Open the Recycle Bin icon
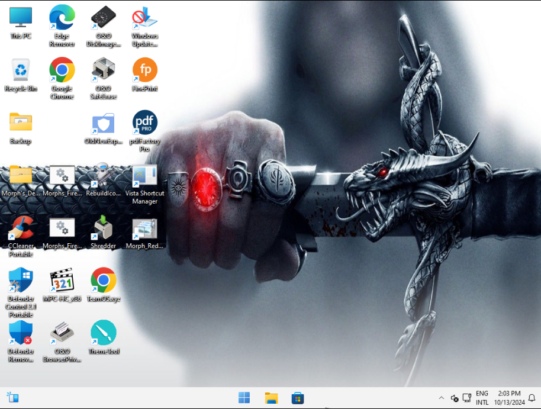The image size is (541, 409). click(21, 75)
